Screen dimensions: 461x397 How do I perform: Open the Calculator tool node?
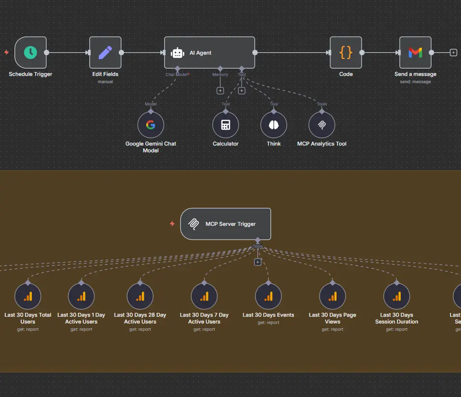point(225,125)
